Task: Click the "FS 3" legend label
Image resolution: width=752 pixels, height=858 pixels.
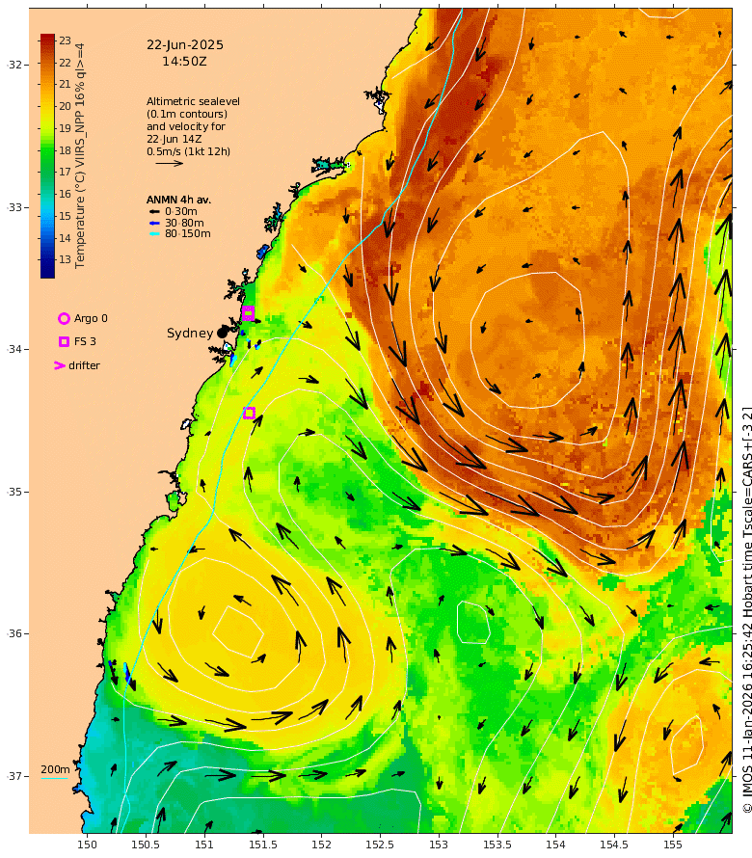Action: 85,341
